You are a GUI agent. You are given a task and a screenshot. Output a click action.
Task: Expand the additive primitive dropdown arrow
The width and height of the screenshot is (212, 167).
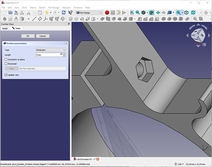[97, 19]
